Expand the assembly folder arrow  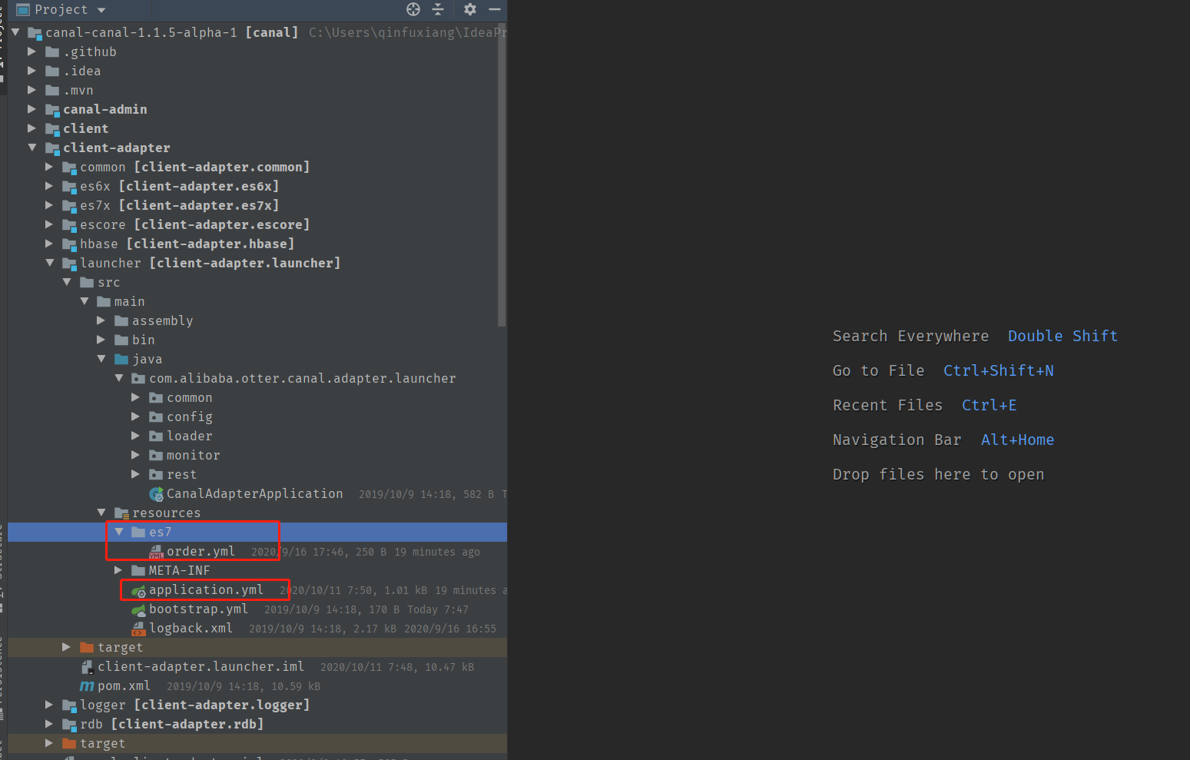coord(101,320)
